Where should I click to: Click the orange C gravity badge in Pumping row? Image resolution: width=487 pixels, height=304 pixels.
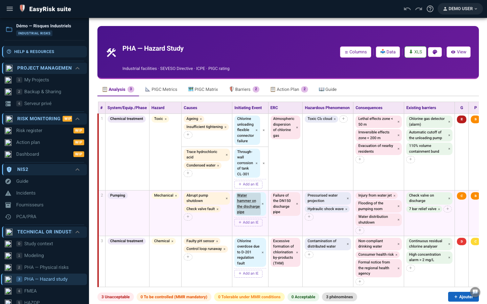tap(462, 196)
